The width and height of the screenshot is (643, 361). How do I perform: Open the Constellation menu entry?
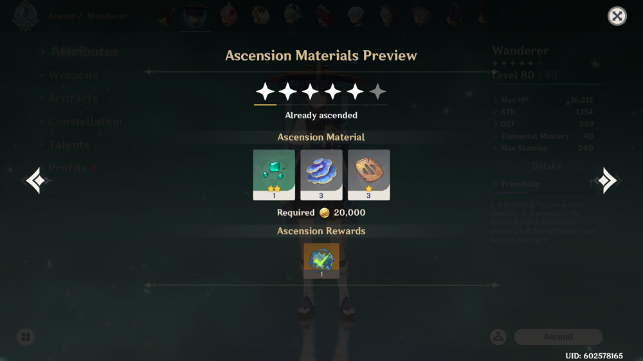pyautogui.click(x=86, y=121)
